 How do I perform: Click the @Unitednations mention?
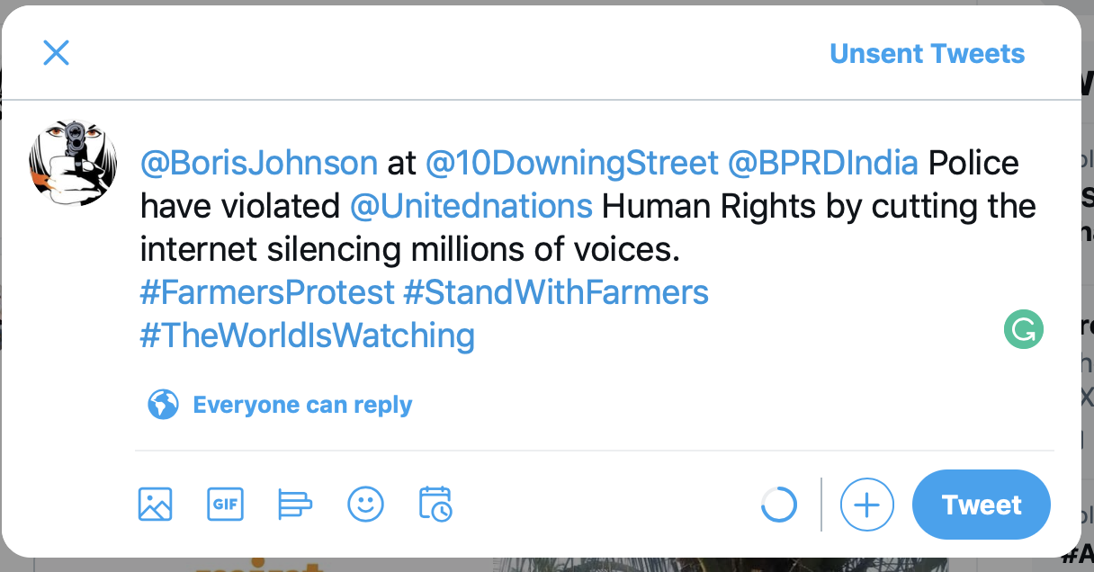471,206
